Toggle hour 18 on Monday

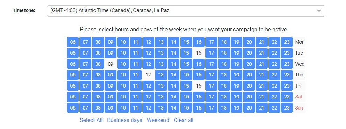click(224, 42)
